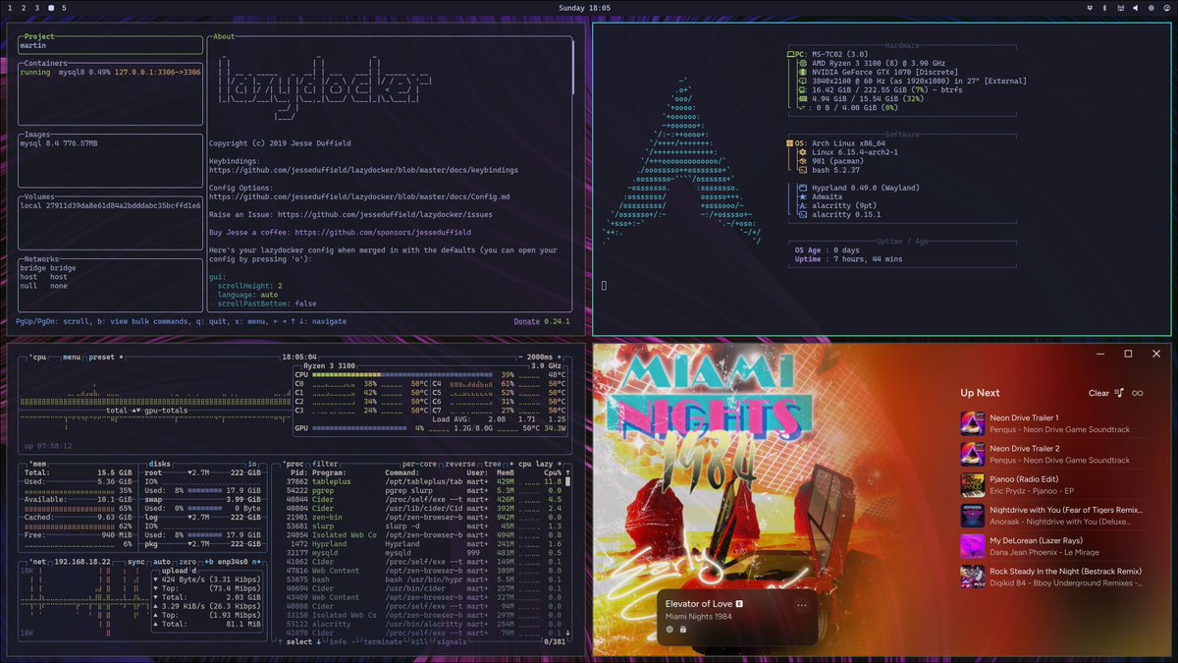
Task: Open the Bluetooth tray icon
Action: click(1105, 8)
